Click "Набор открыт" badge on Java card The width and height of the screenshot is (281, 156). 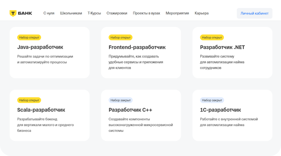pyautogui.click(x=29, y=37)
